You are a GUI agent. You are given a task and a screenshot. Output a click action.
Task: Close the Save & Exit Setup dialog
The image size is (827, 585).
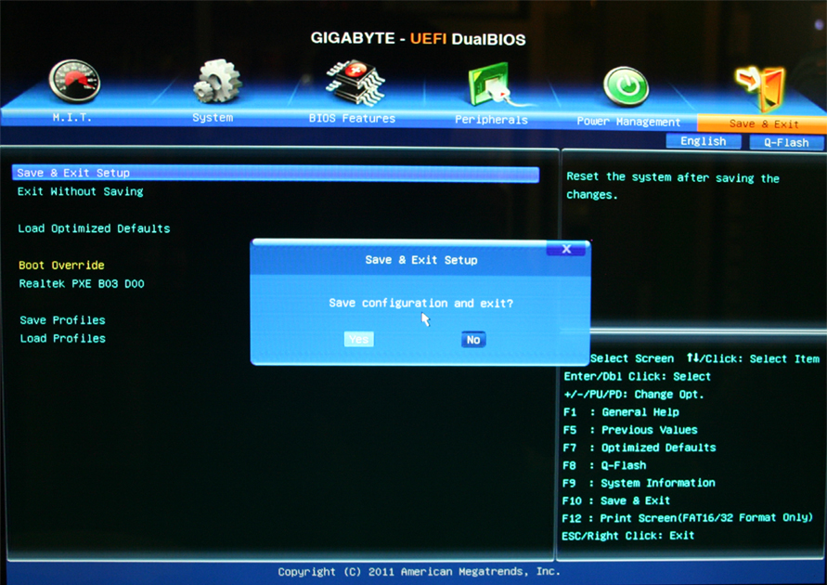coord(566,249)
